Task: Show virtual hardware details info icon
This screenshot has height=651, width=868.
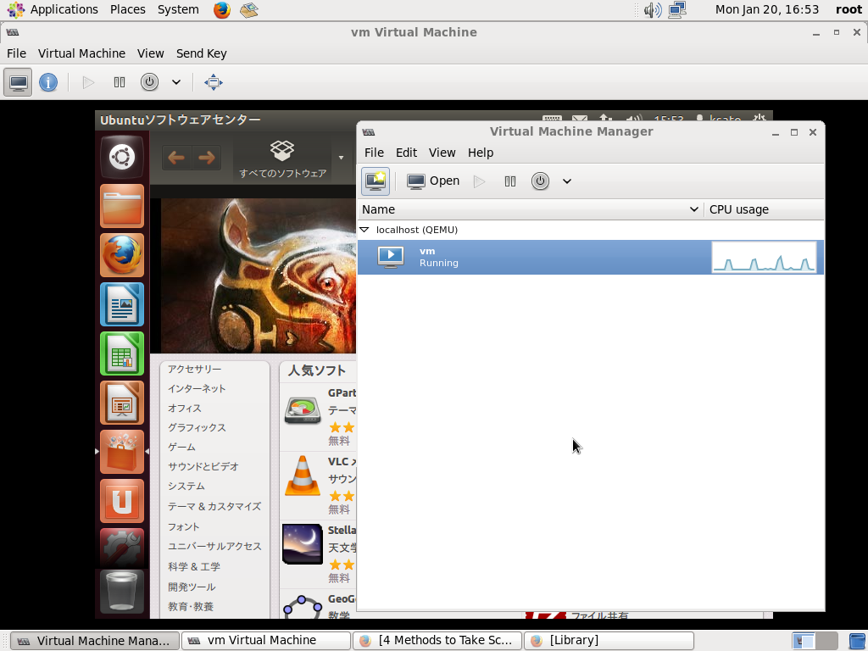Action: [48, 82]
